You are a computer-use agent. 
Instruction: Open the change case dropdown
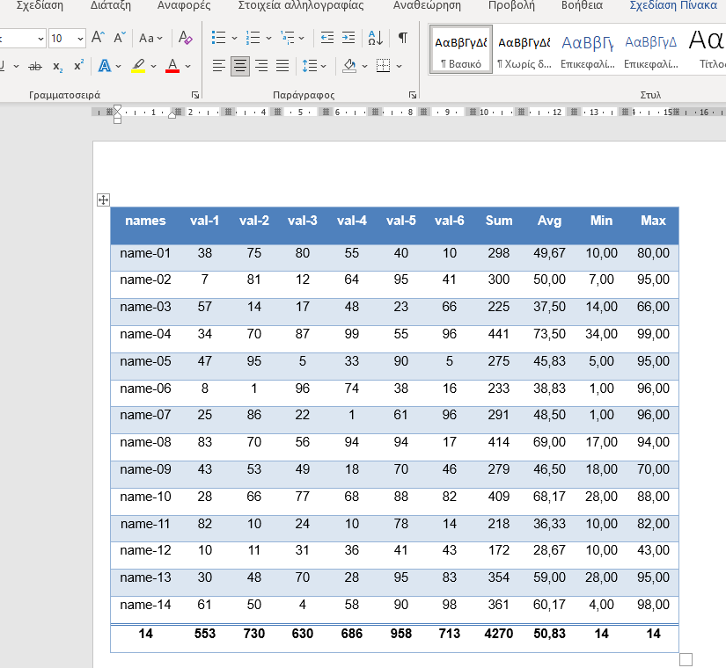(x=151, y=38)
